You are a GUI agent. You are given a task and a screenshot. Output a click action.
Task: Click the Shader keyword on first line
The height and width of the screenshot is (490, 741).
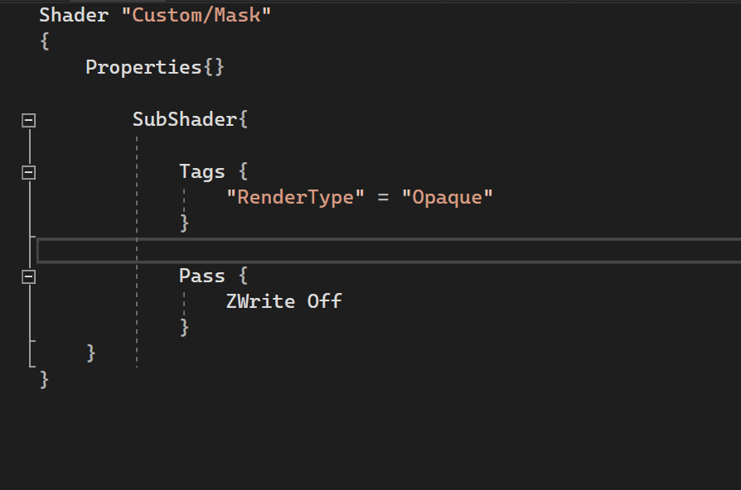pyautogui.click(x=74, y=15)
